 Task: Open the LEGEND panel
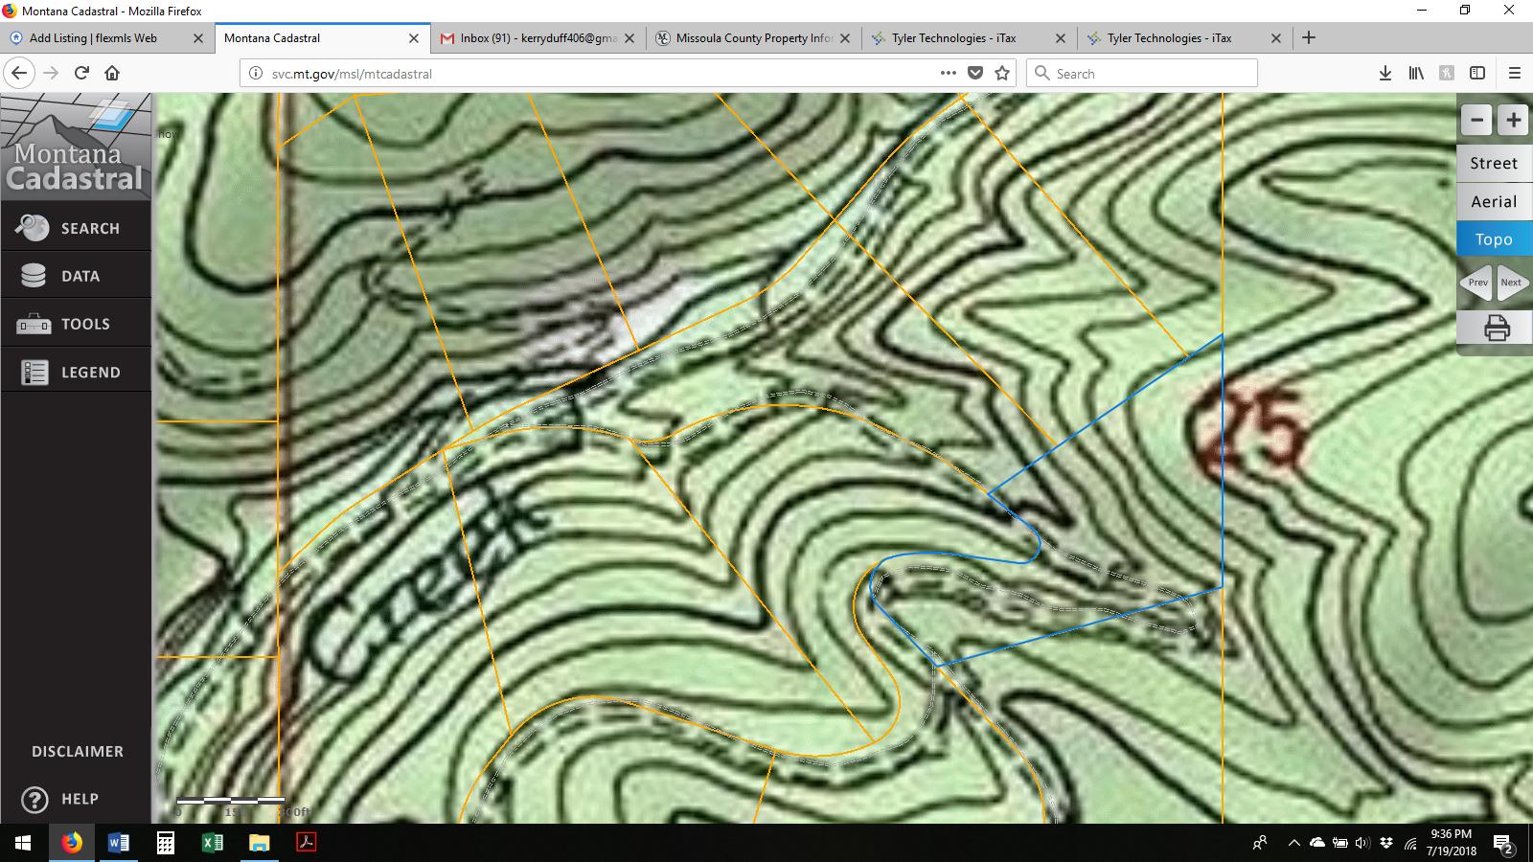76,372
